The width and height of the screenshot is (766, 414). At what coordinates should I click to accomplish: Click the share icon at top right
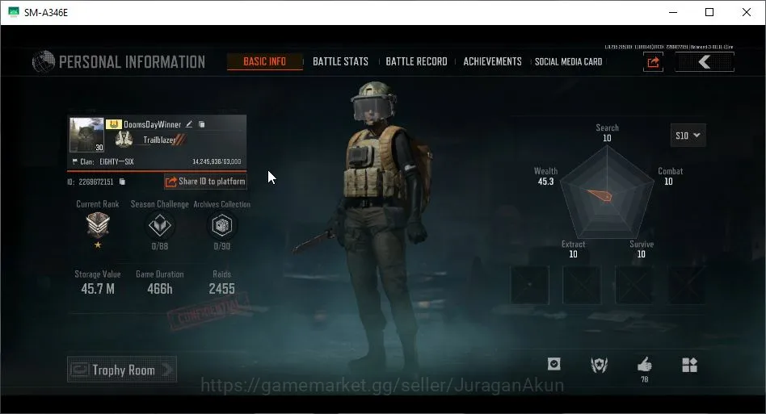(x=653, y=62)
